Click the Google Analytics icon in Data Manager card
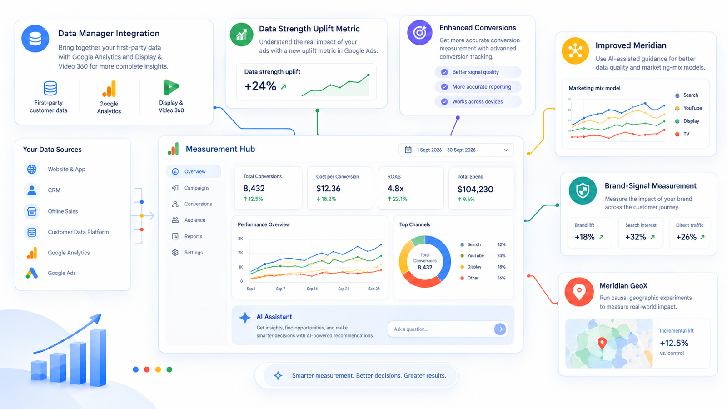This screenshot has width=727, height=409. (x=109, y=89)
